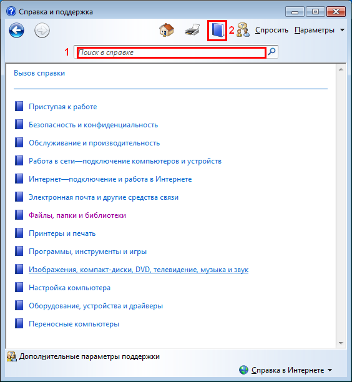
Task: Open the Параметры dropdown arrow
Action: coord(342,30)
